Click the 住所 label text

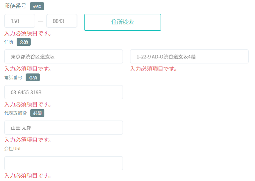click(9, 42)
